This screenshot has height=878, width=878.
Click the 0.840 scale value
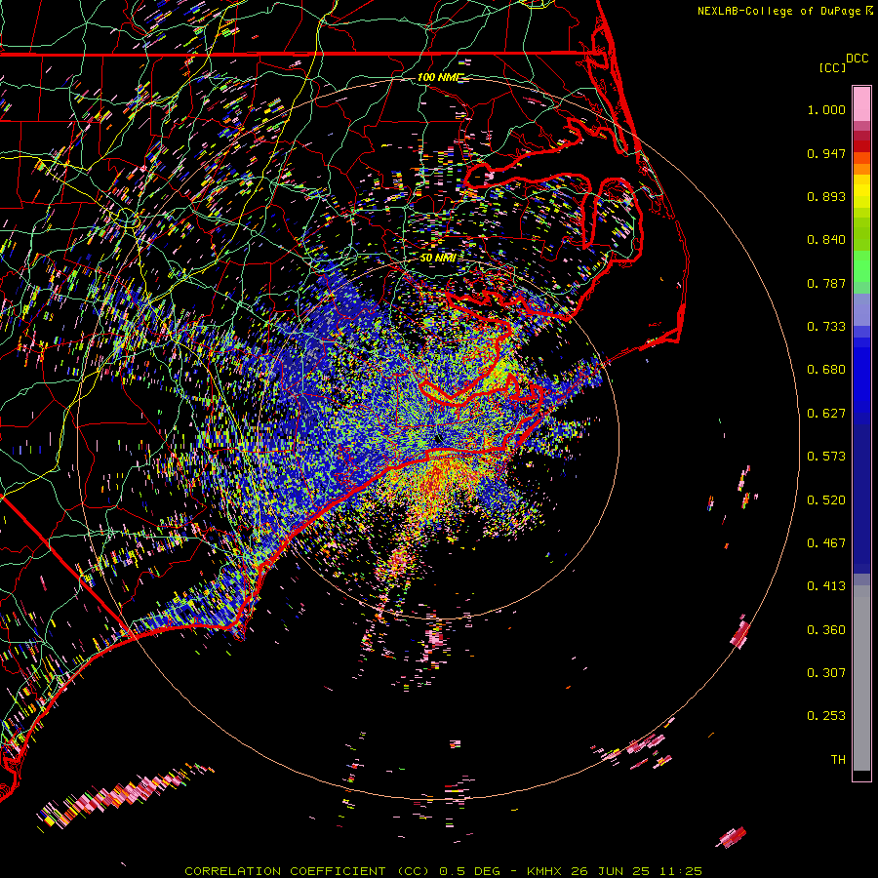[826, 240]
